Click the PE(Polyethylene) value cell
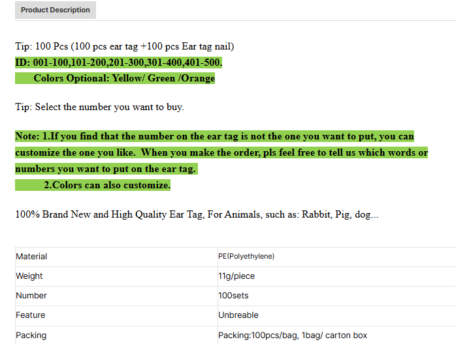Viewport: 469px width, 344px height. pyautogui.click(x=246, y=257)
